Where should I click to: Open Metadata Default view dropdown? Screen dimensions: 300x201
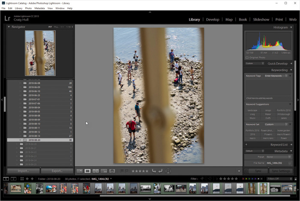(255, 151)
